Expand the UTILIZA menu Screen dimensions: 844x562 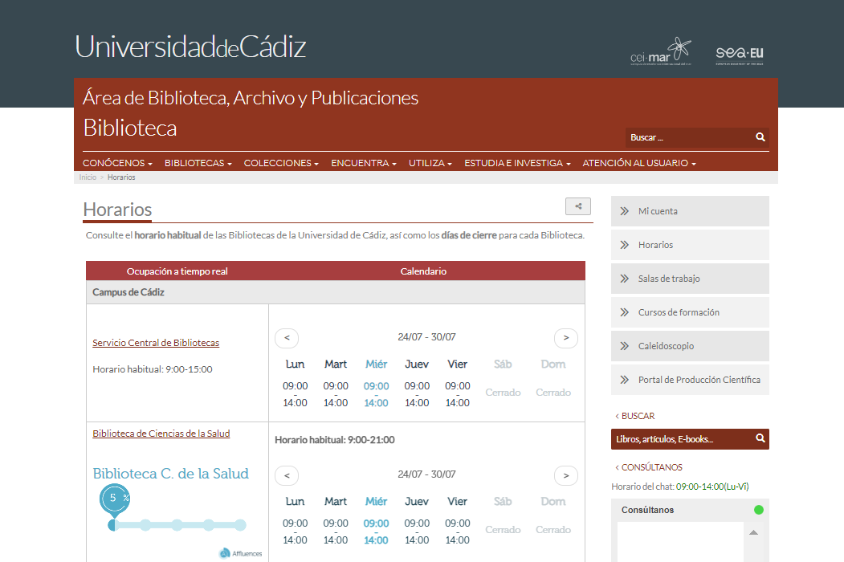click(430, 163)
